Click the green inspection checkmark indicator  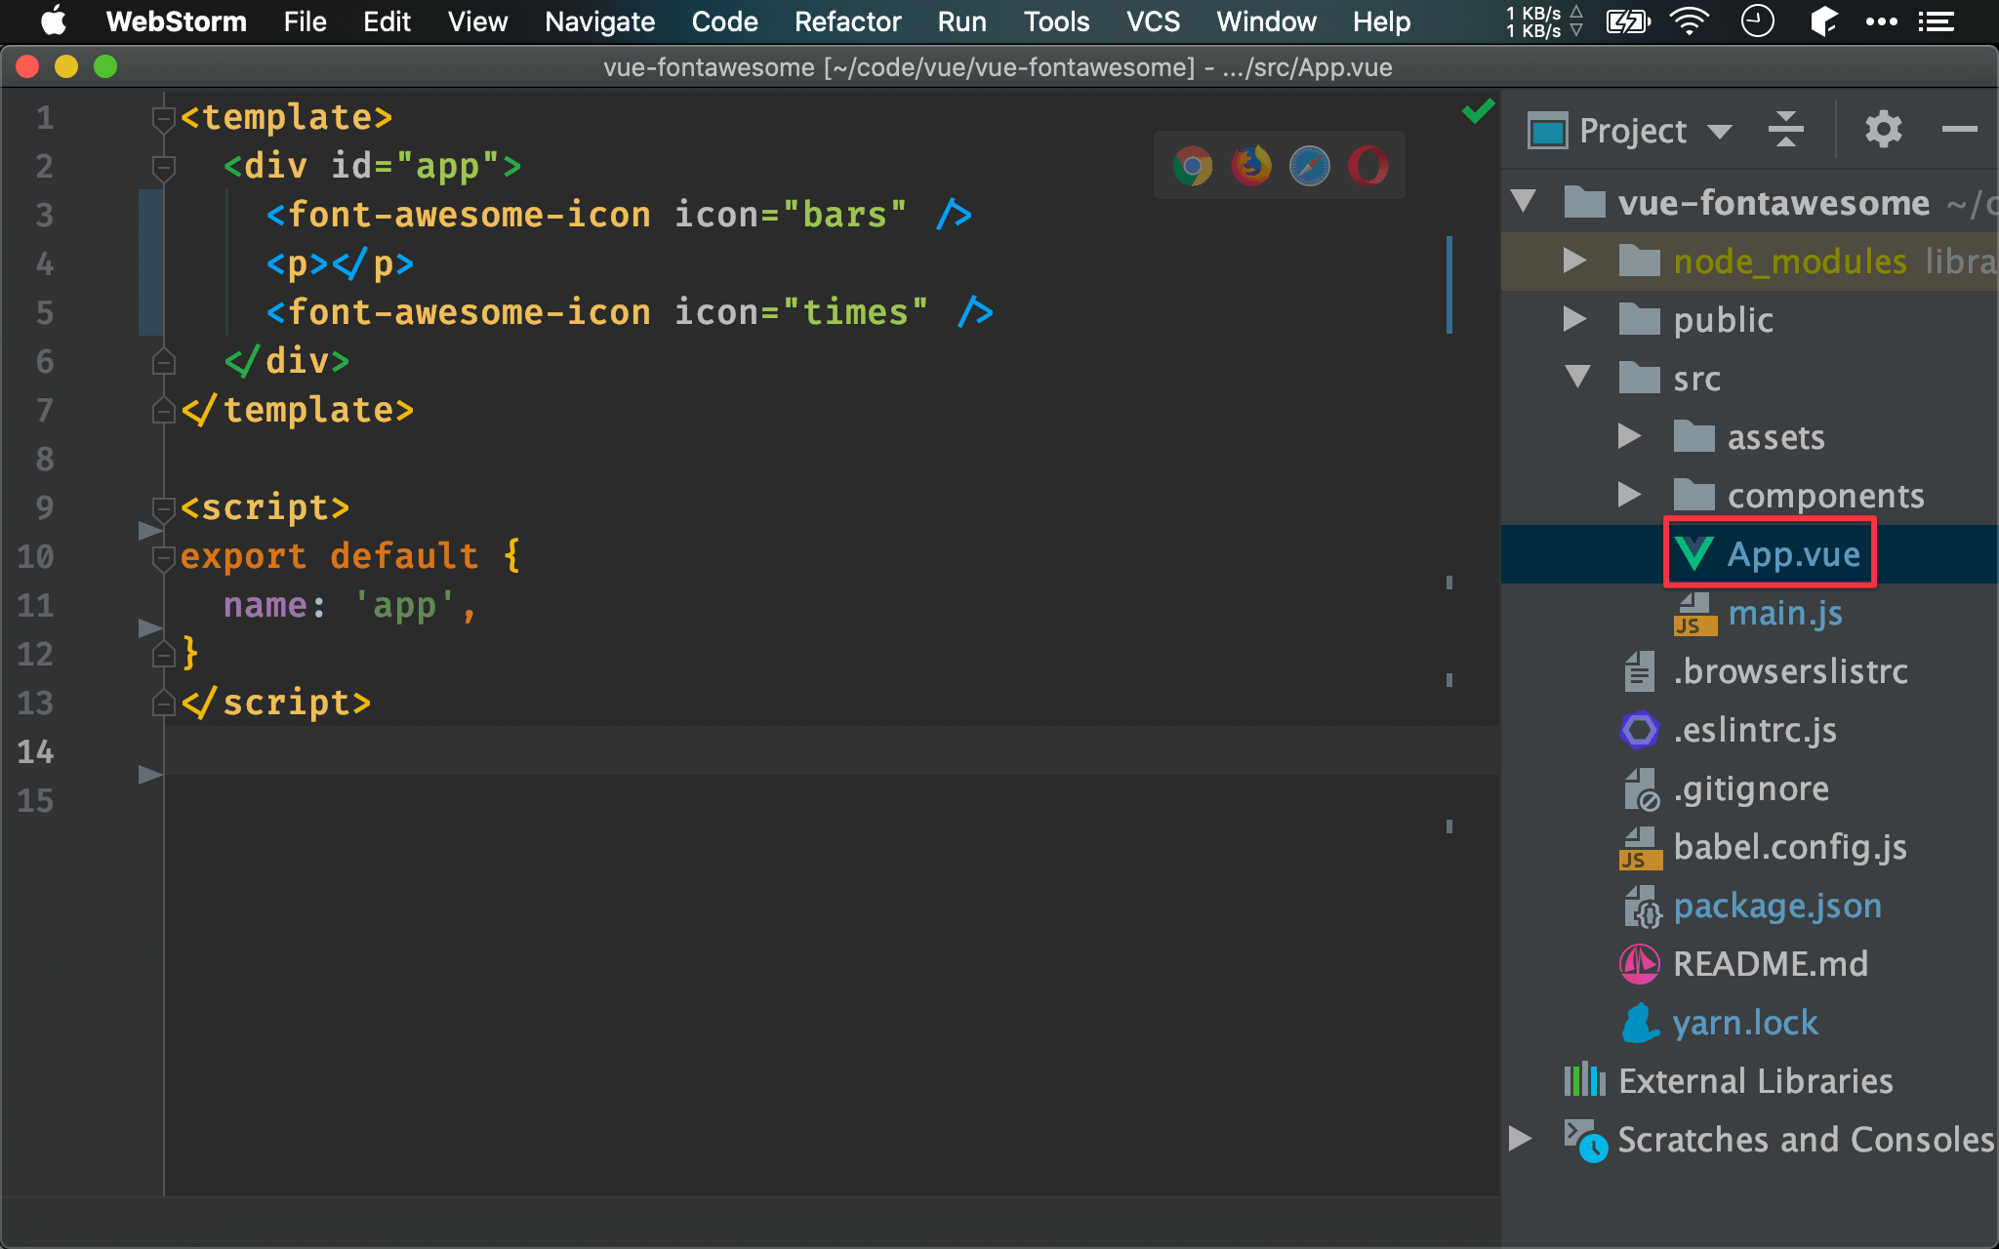pos(1478,111)
